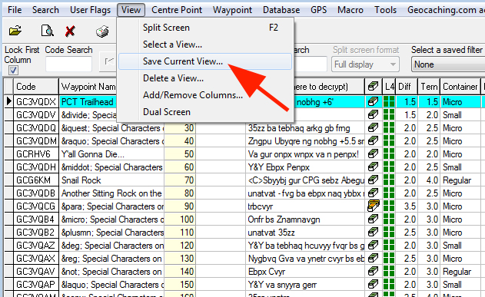The image size is (485, 297).
Task: Open the Waypoint menu
Action: tap(232, 10)
